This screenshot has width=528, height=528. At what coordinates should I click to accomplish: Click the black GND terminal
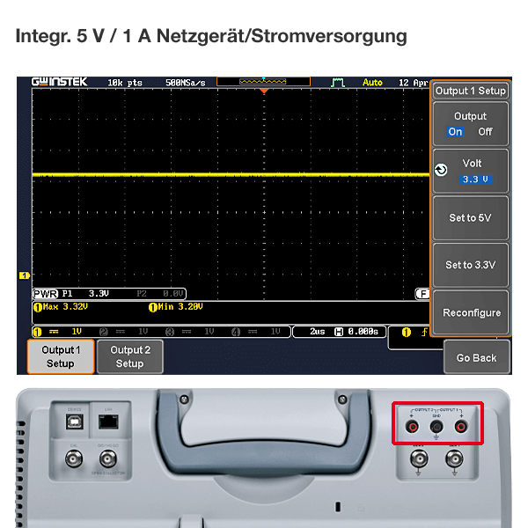pyautogui.click(x=436, y=427)
